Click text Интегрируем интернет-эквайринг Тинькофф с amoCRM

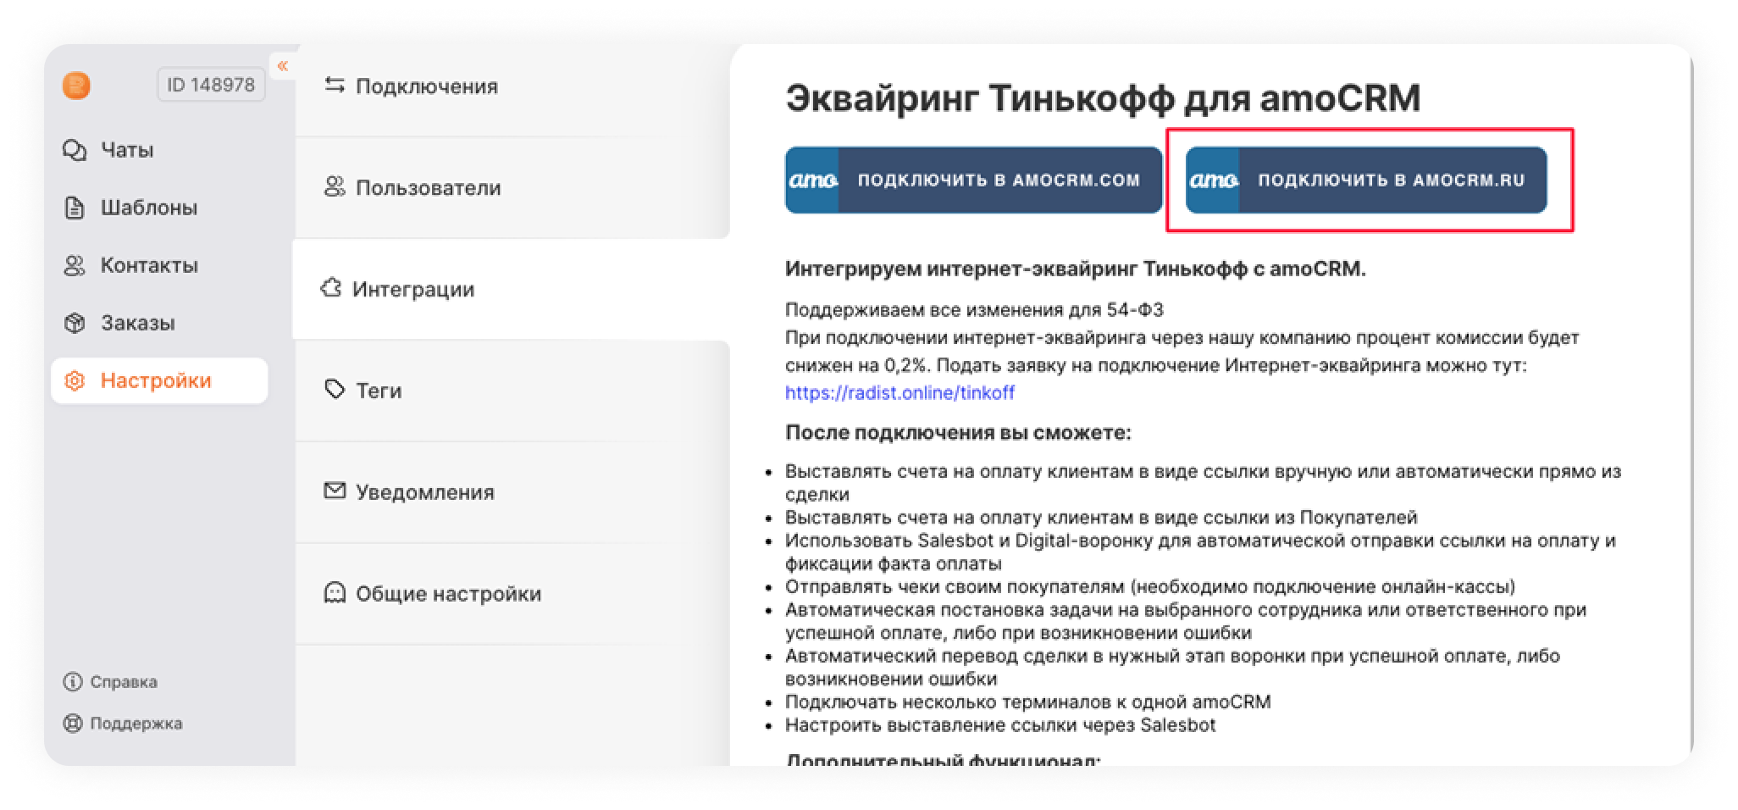[1076, 269]
